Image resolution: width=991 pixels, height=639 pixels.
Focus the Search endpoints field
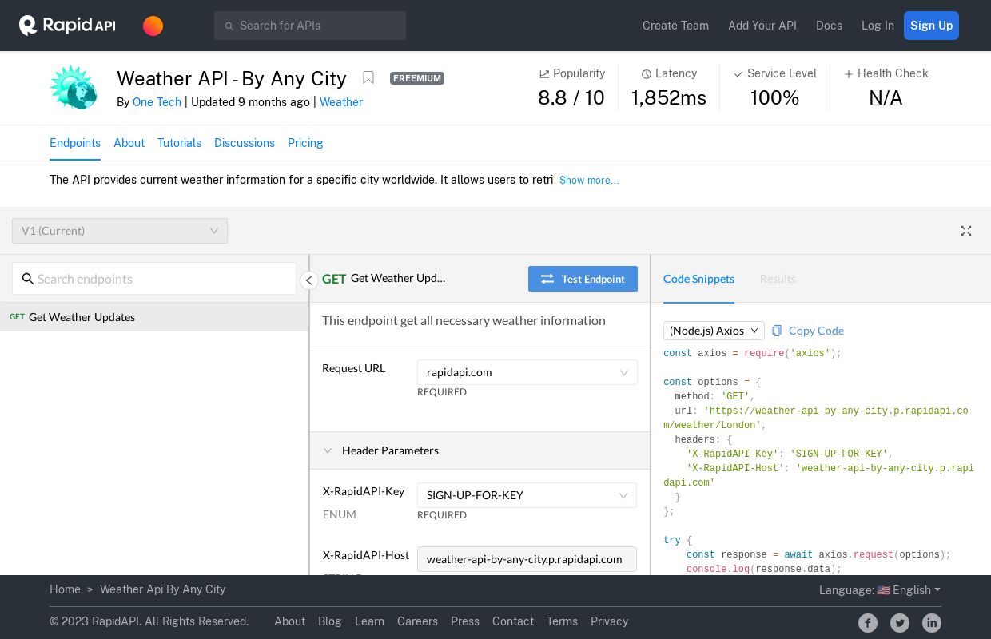(x=154, y=279)
